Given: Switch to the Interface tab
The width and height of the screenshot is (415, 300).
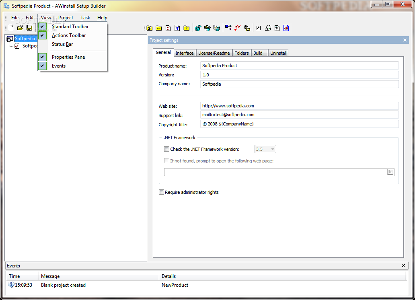Looking at the screenshot, I should [185, 53].
